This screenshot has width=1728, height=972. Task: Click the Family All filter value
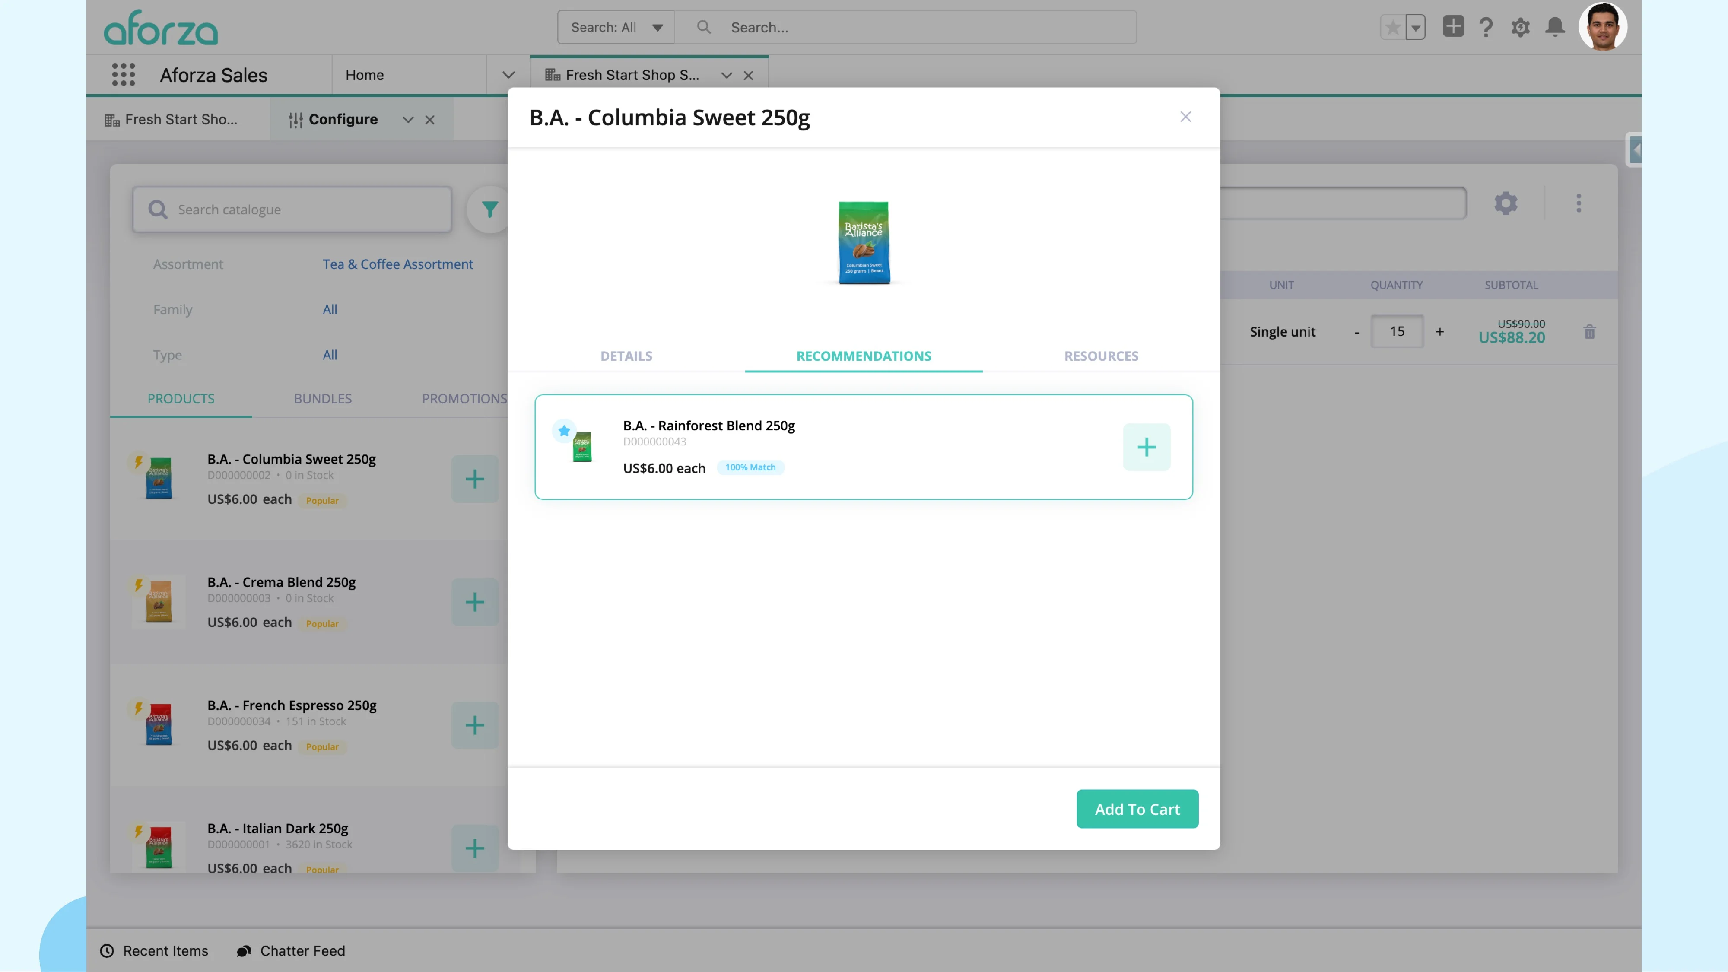tap(330, 310)
